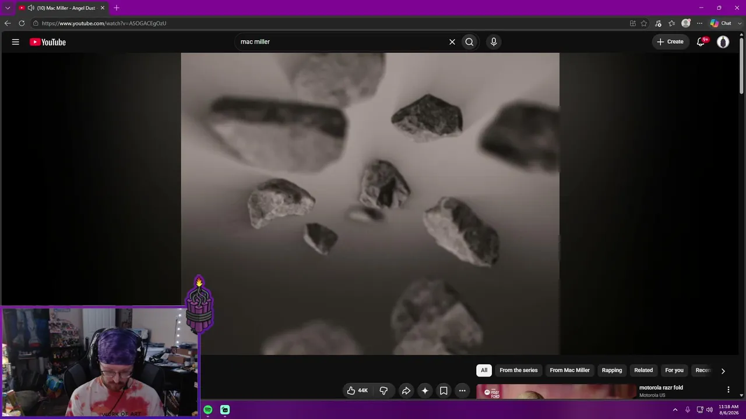Select the Related filter chip
Viewport: 746px width, 419px height.
pyautogui.click(x=643, y=370)
